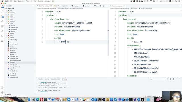
Task: Click the production branch in status bar
Action: [x=5, y=96]
